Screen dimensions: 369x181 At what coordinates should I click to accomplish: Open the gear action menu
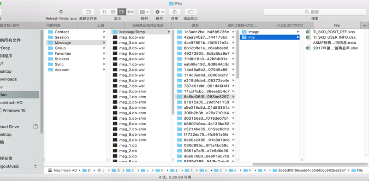click(x=159, y=12)
